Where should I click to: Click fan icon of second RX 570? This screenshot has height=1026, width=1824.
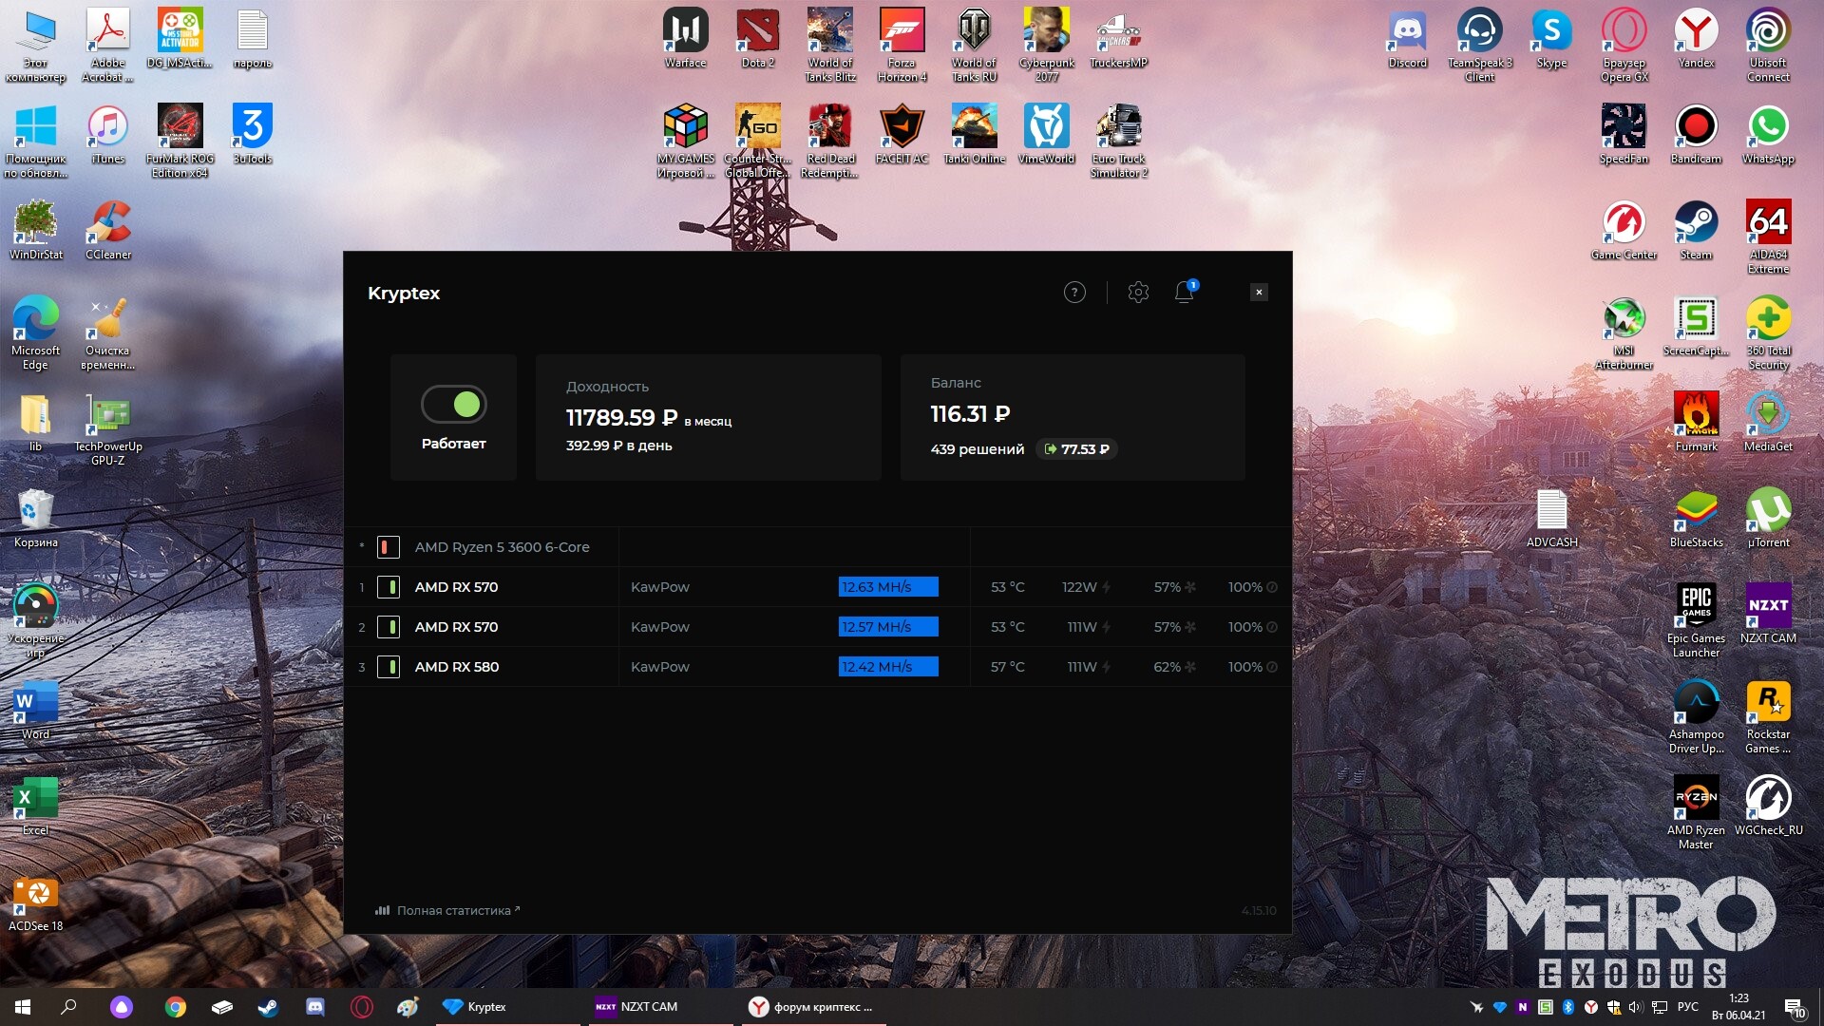1190,627
